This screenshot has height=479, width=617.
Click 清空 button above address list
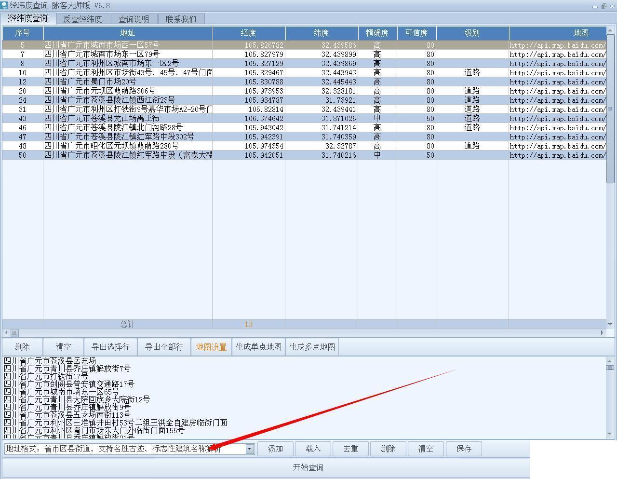coord(63,347)
